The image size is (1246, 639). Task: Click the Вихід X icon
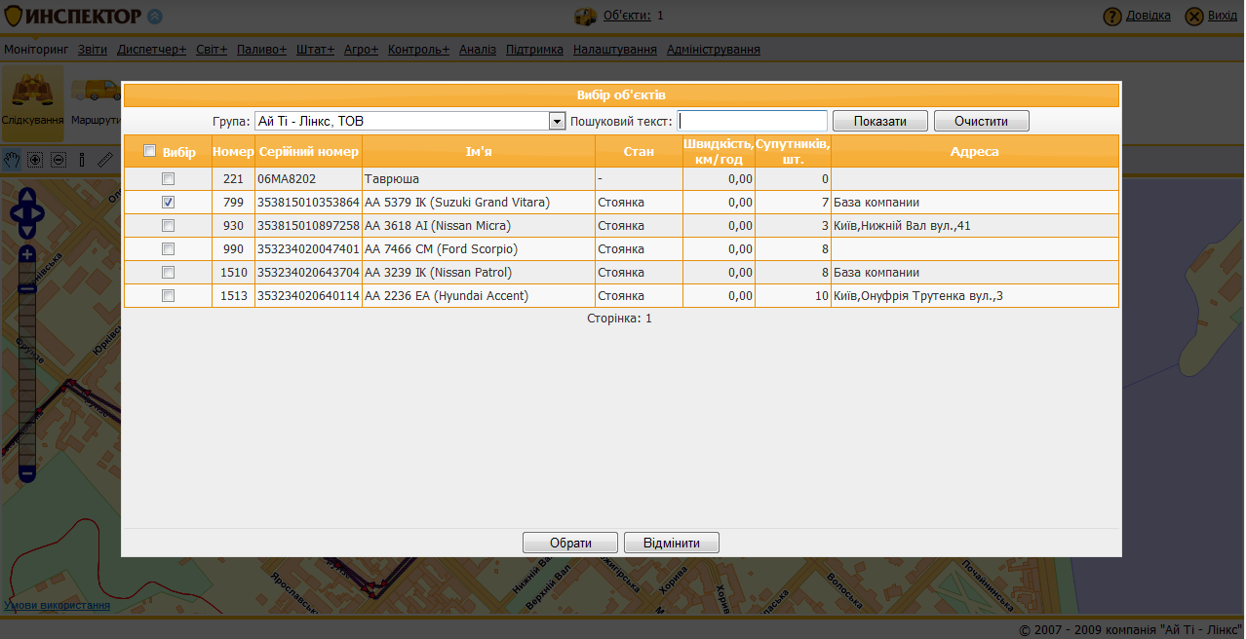[x=1194, y=17]
